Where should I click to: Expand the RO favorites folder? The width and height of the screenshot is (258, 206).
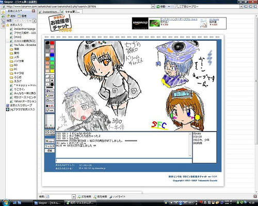[x=14, y=65]
